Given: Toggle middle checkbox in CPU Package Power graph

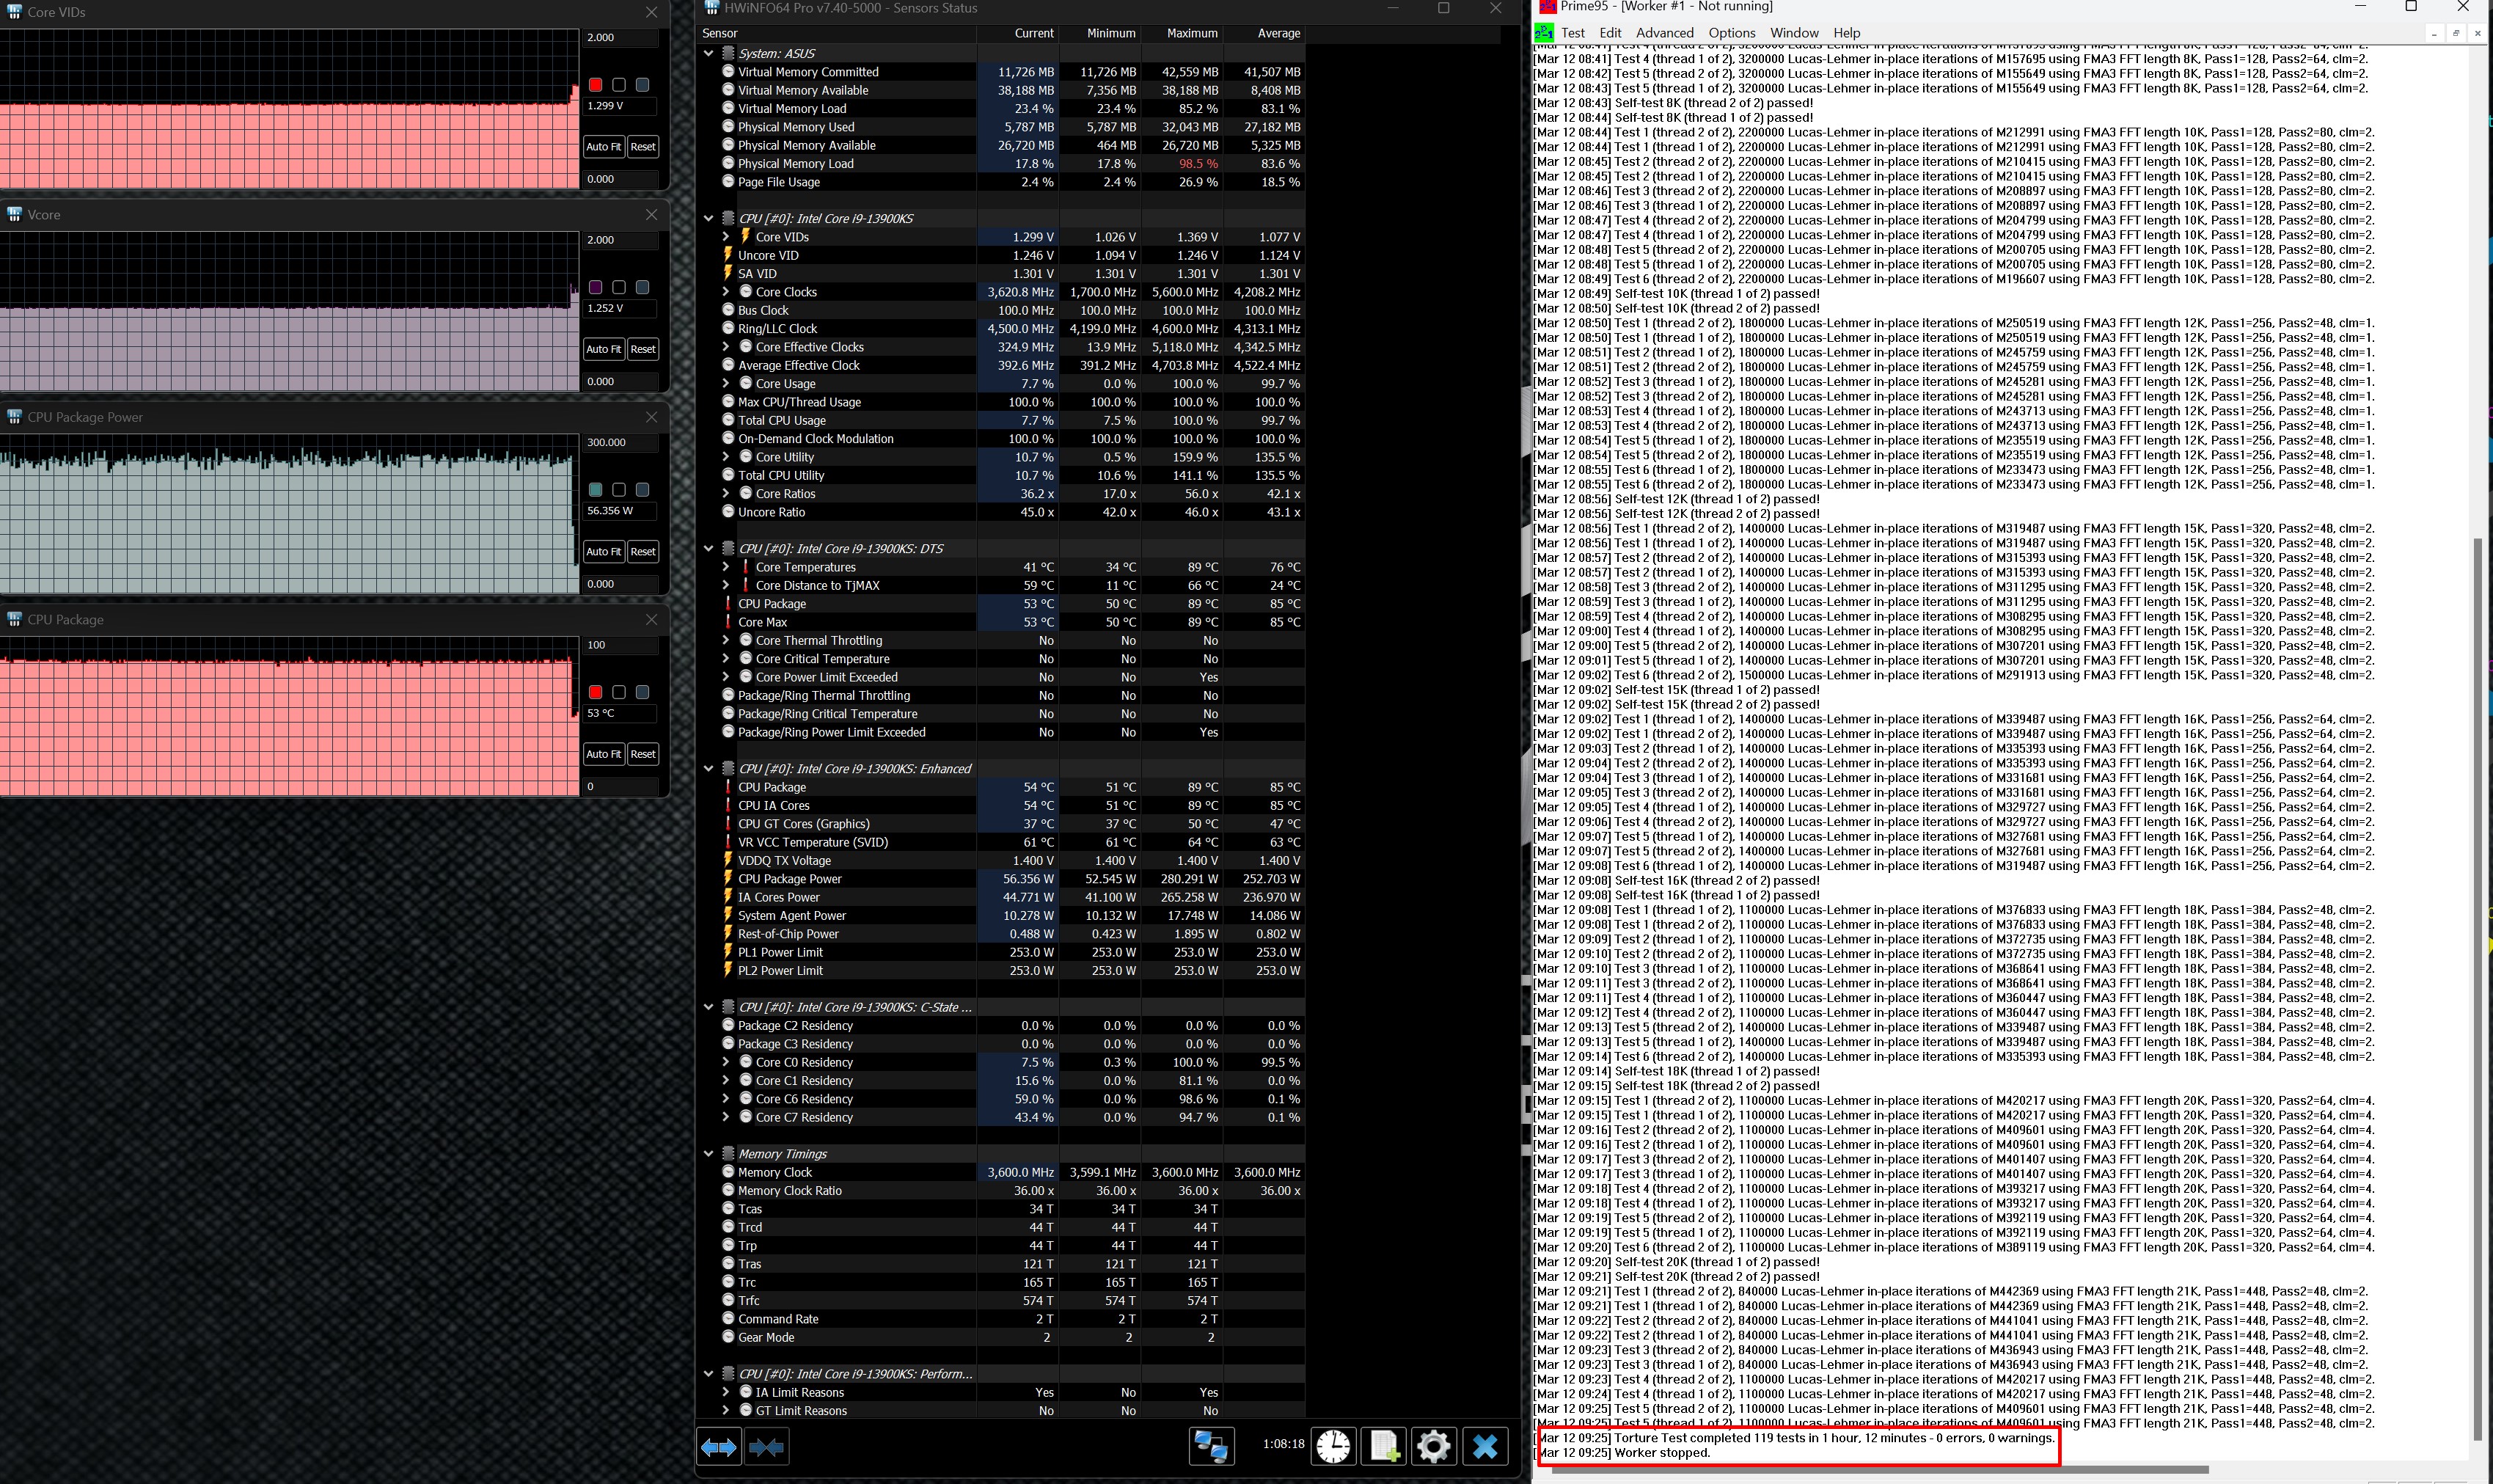Looking at the screenshot, I should [x=619, y=490].
